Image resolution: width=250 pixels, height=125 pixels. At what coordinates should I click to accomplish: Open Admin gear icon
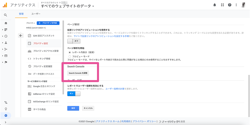coord(6,116)
